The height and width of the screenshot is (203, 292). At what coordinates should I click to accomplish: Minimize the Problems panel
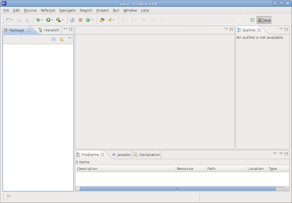coord(281,153)
